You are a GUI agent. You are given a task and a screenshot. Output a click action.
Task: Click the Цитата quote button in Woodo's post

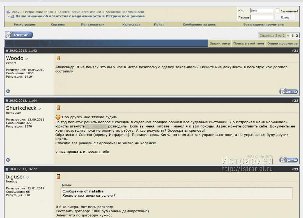288,91
